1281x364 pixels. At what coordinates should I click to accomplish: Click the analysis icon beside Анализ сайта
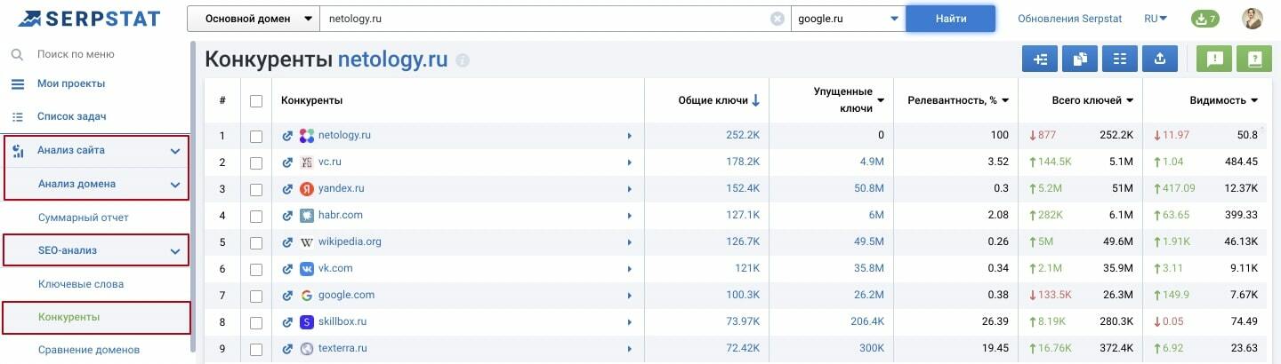17,151
